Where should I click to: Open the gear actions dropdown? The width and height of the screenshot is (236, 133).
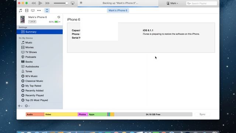point(27,106)
